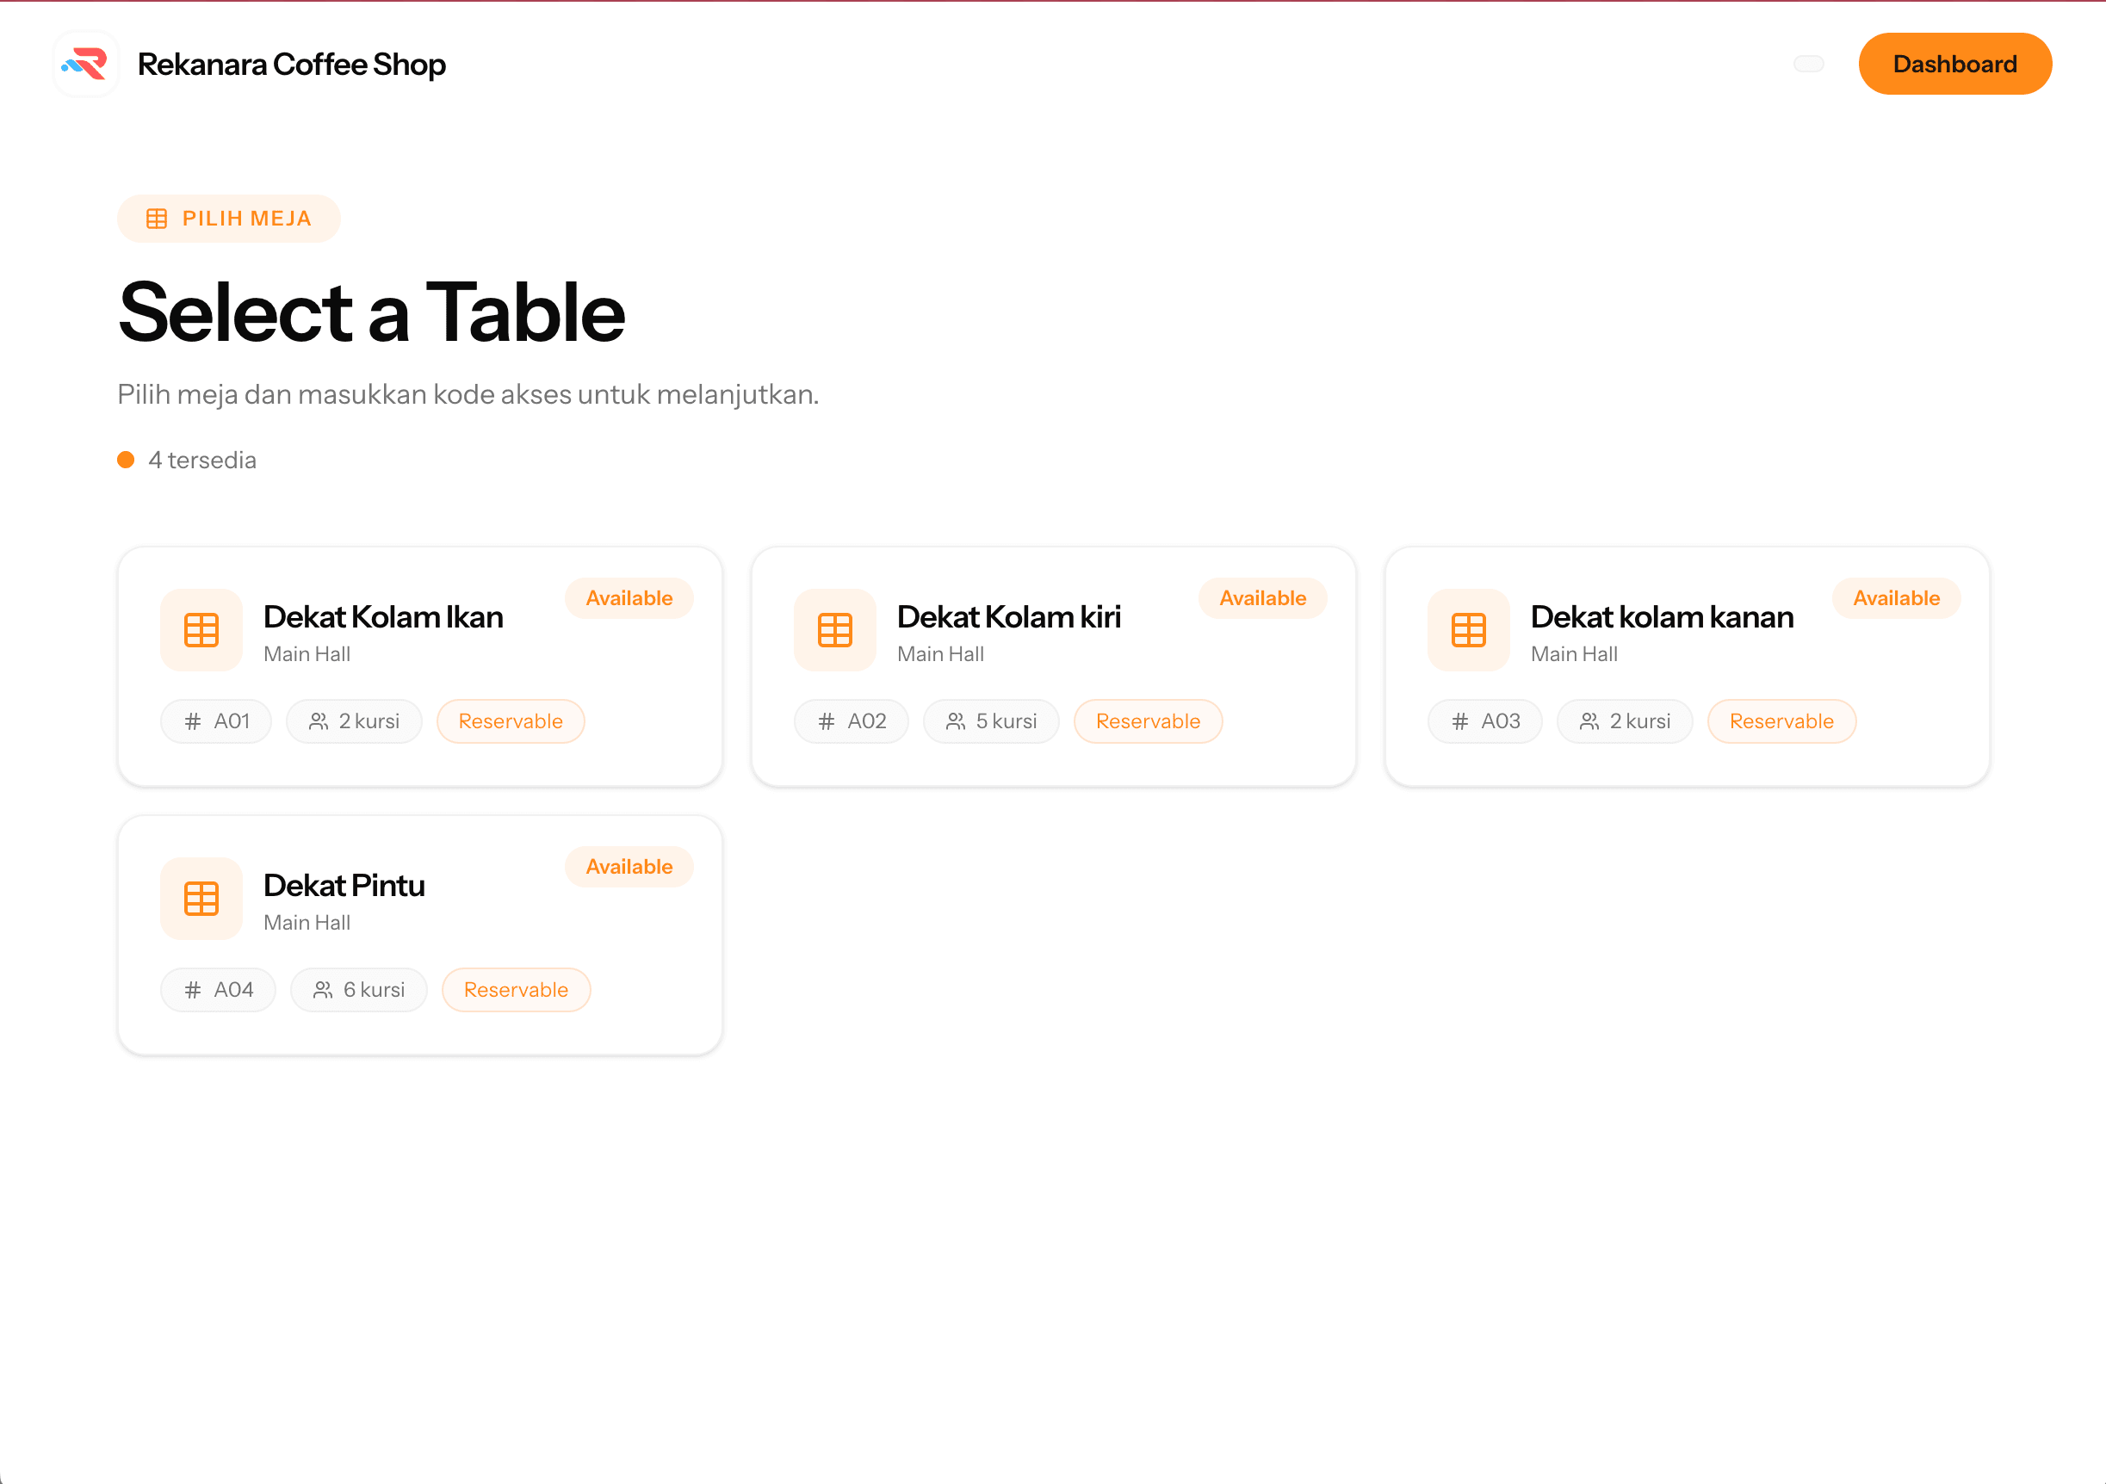Viewport: 2106px width, 1484px height.
Task: Click Available badge on Dekat Kolam Ikan
Action: [x=629, y=598]
